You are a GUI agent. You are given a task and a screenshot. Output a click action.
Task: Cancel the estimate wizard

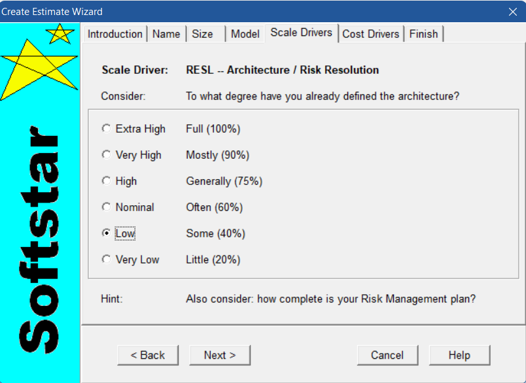tap(387, 355)
